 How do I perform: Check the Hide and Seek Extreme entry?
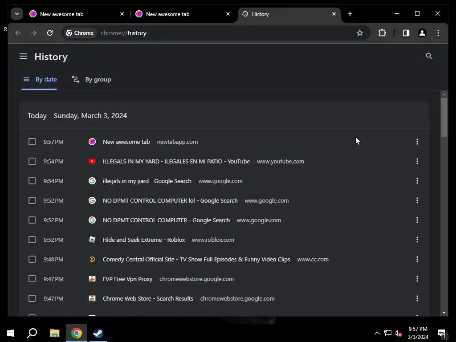pyautogui.click(x=32, y=240)
